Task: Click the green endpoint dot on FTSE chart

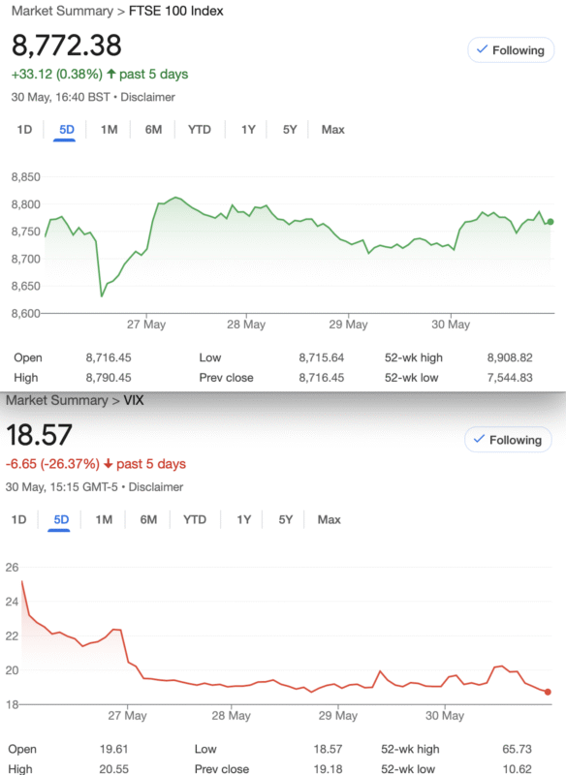Action: tap(550, 222)
